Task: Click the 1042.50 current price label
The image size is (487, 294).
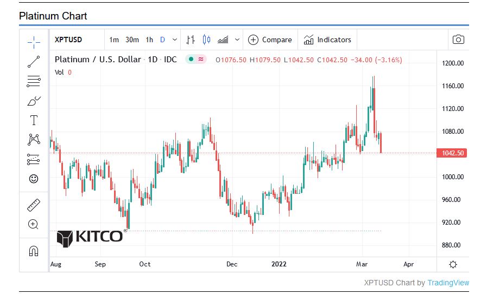Action: pos(452,153)
